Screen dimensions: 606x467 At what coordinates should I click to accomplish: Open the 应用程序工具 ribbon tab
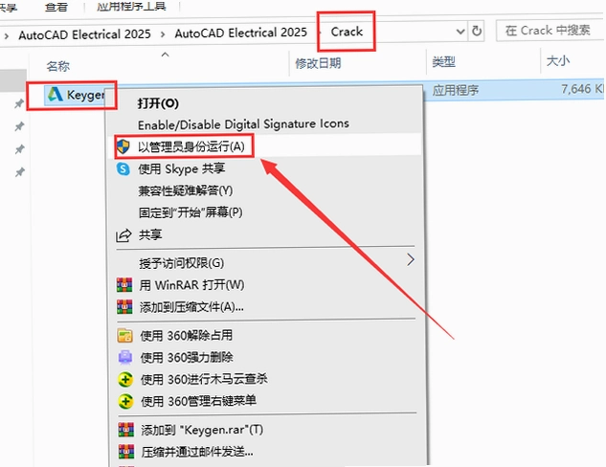131,6
